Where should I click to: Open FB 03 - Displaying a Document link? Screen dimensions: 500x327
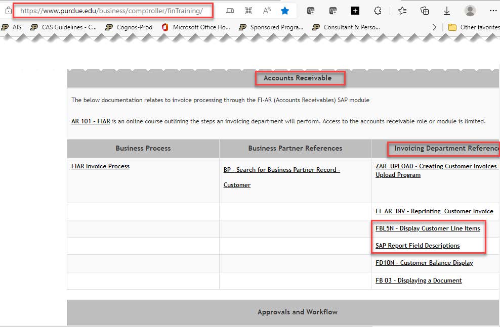point(419,281)
